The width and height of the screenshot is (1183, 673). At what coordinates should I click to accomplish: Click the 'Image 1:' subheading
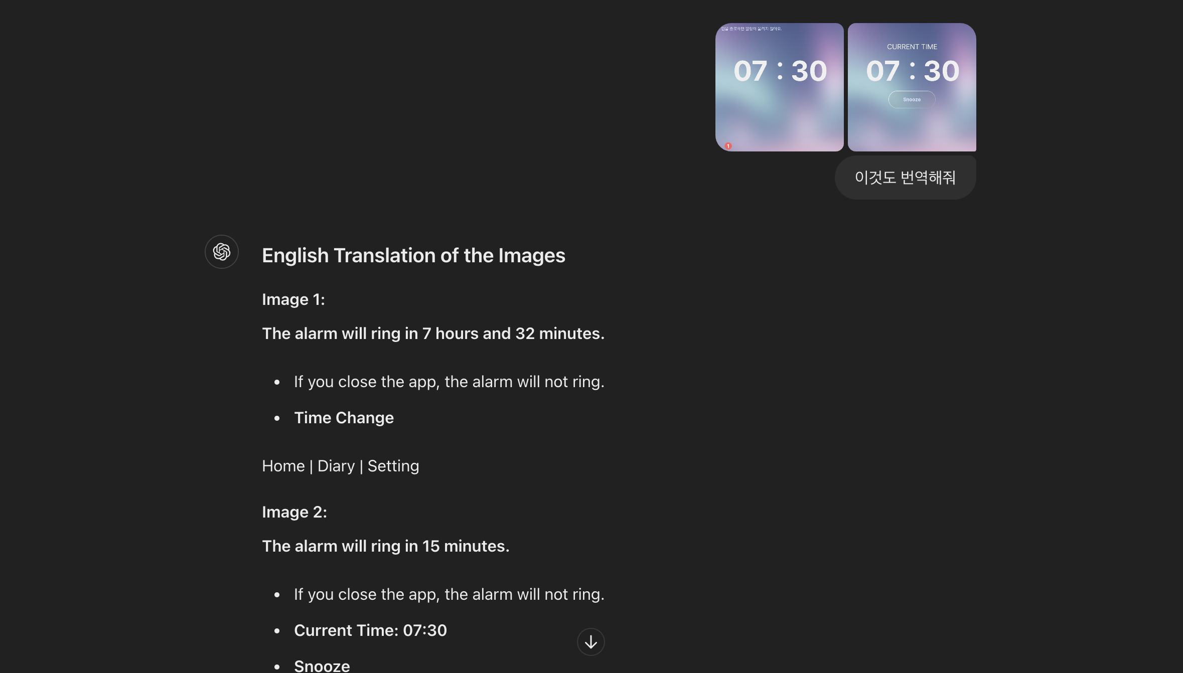tap(293, 299)
